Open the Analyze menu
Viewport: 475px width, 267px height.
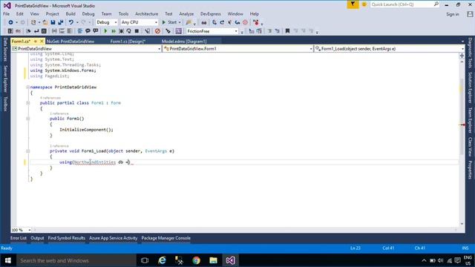coord(186,14)
